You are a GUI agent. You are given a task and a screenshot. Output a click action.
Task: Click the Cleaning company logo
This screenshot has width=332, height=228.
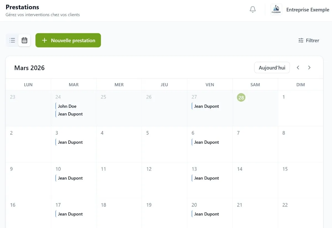point(276,9)
